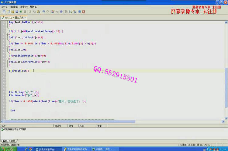Click the Paste clipboard toolbar icon
The width and height of the screenshot is (228, 151).
click(38, 12)
